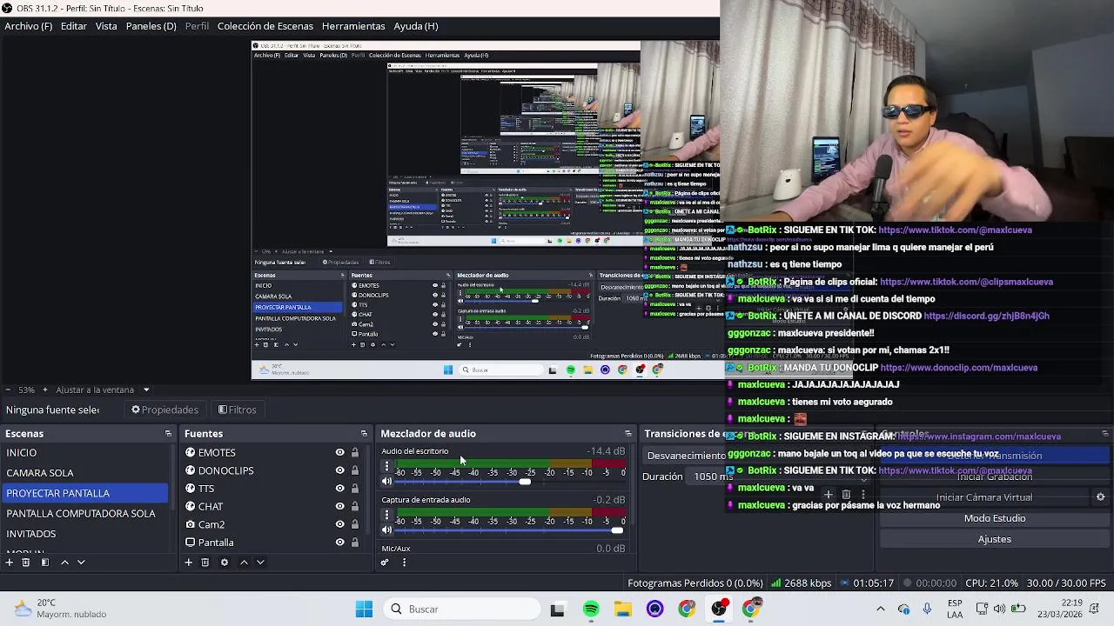This screenshot has height=626, width=1114.
Task: Pop out the Mezclador de audio dock
Action: coord(627,433)
